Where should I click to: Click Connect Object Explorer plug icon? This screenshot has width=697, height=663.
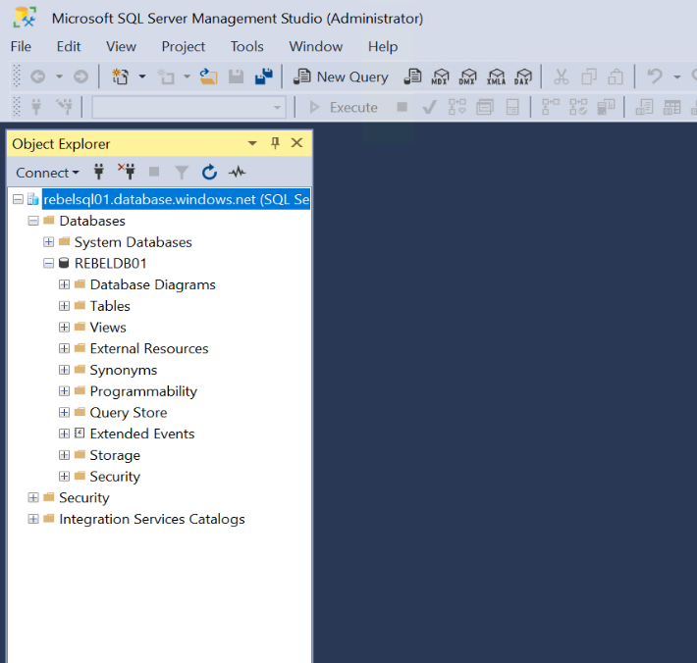click(99, 172)
